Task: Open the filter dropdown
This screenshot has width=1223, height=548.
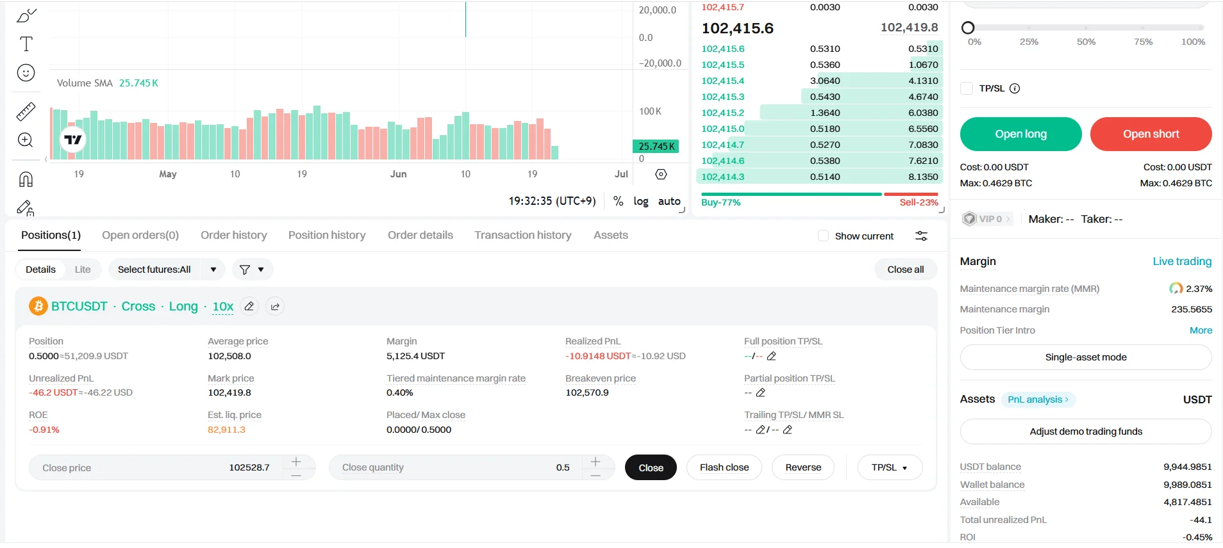Action: (252, 270)
